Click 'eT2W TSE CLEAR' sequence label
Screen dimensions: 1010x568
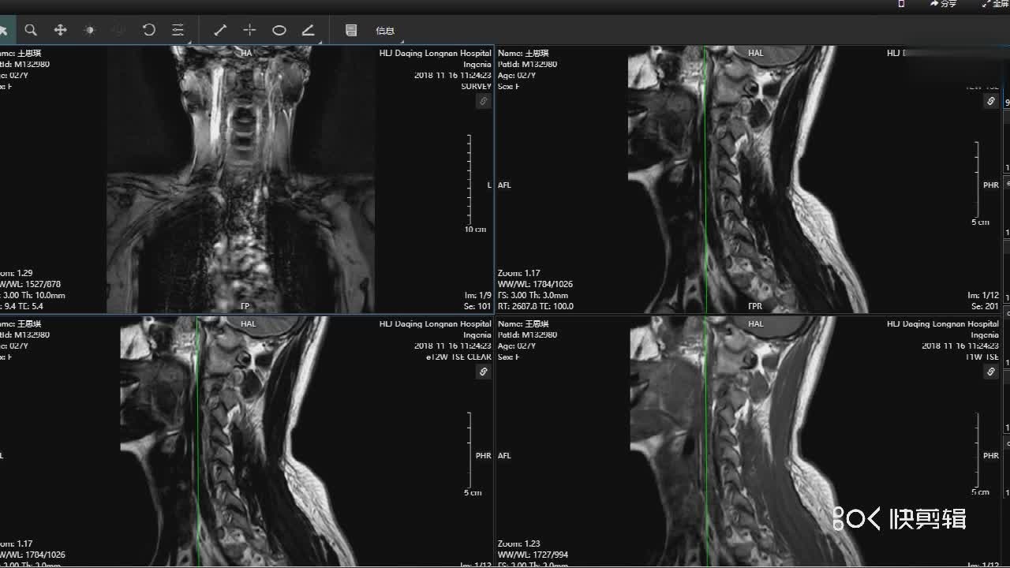[458, 357]
